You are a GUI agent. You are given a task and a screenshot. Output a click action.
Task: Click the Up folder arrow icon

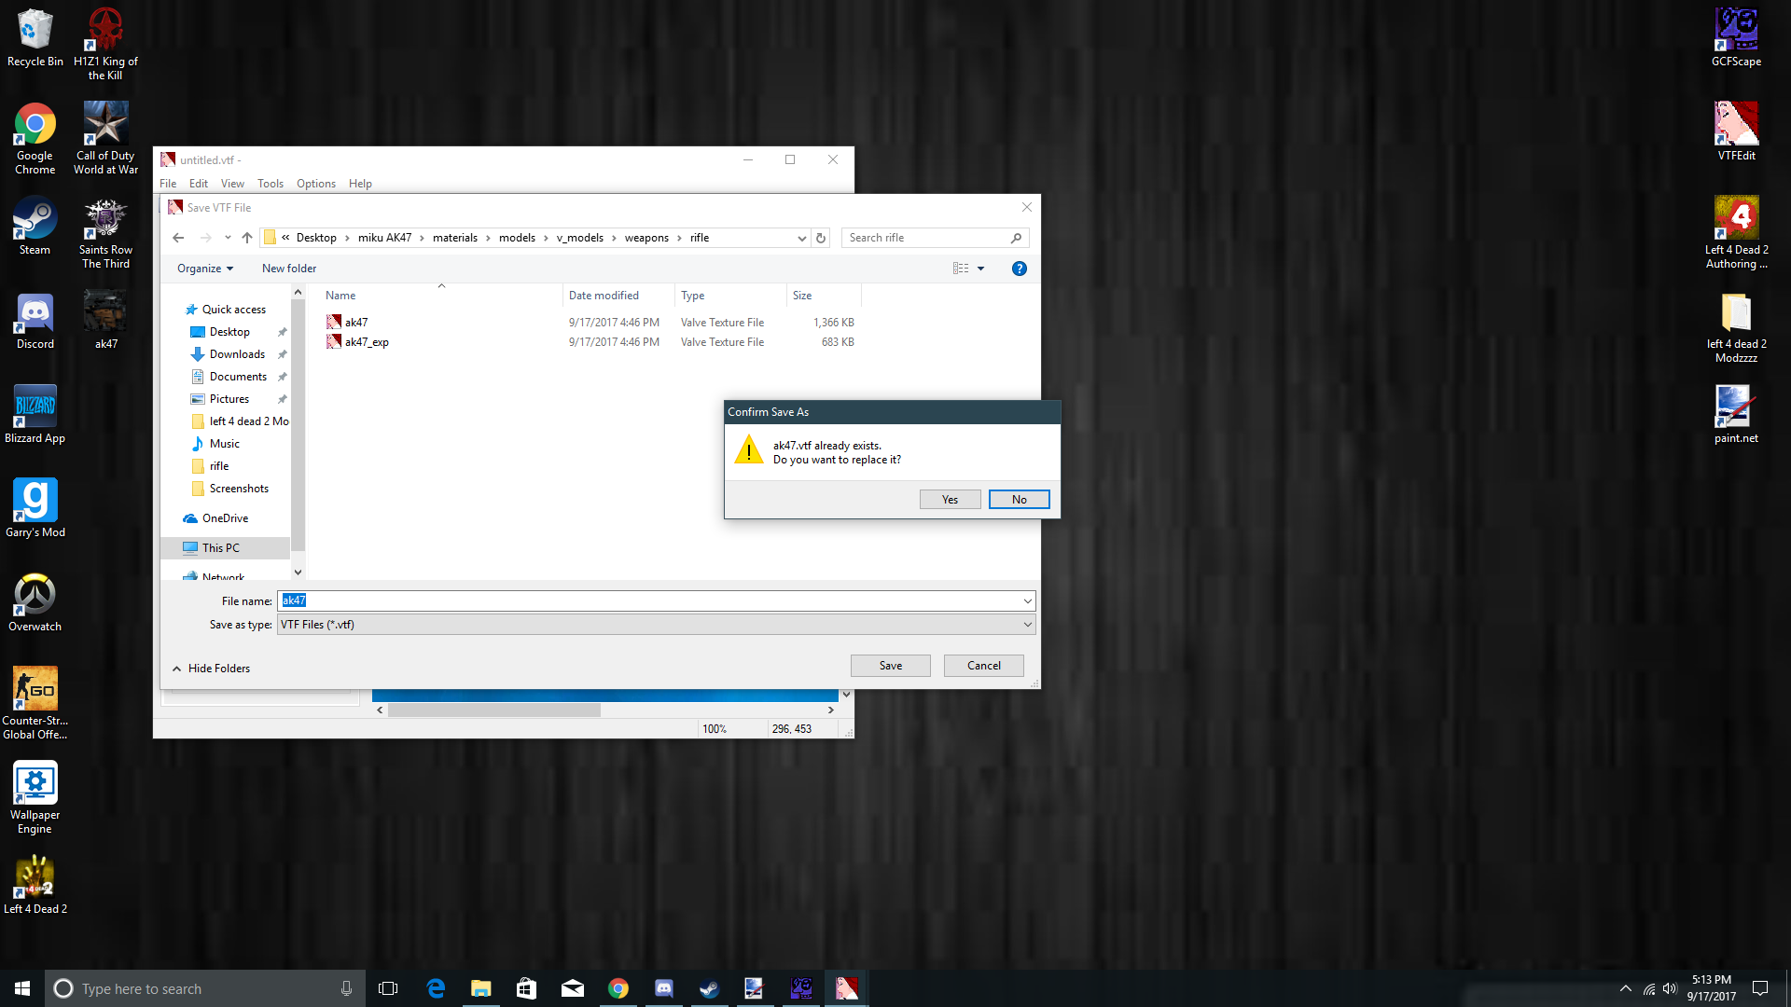(x=247, y=238)
